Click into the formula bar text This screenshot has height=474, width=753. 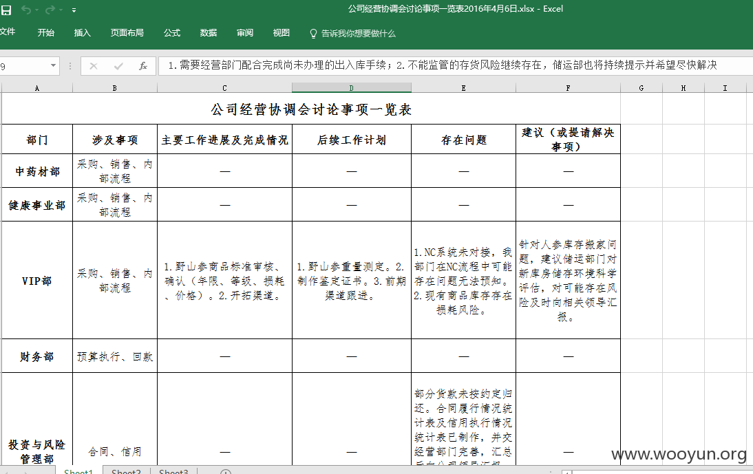tap(455, 66)
